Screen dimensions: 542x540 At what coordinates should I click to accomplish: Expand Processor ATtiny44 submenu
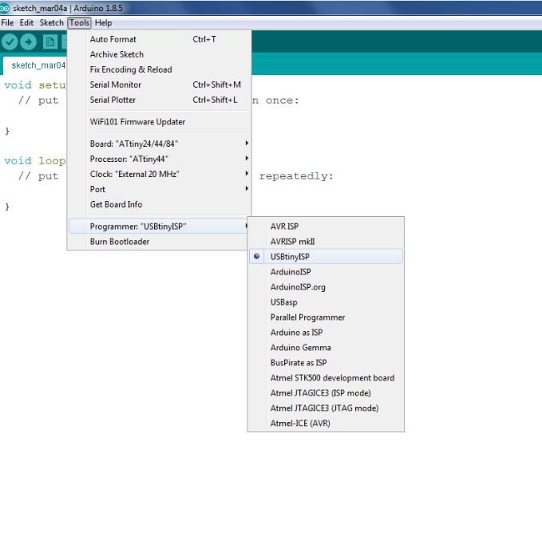coord(160,159)
